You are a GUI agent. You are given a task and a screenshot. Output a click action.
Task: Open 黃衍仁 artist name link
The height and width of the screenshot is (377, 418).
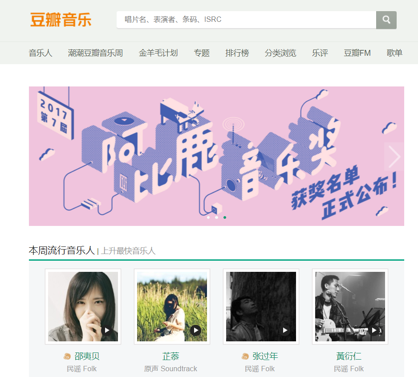pos(349,356)
